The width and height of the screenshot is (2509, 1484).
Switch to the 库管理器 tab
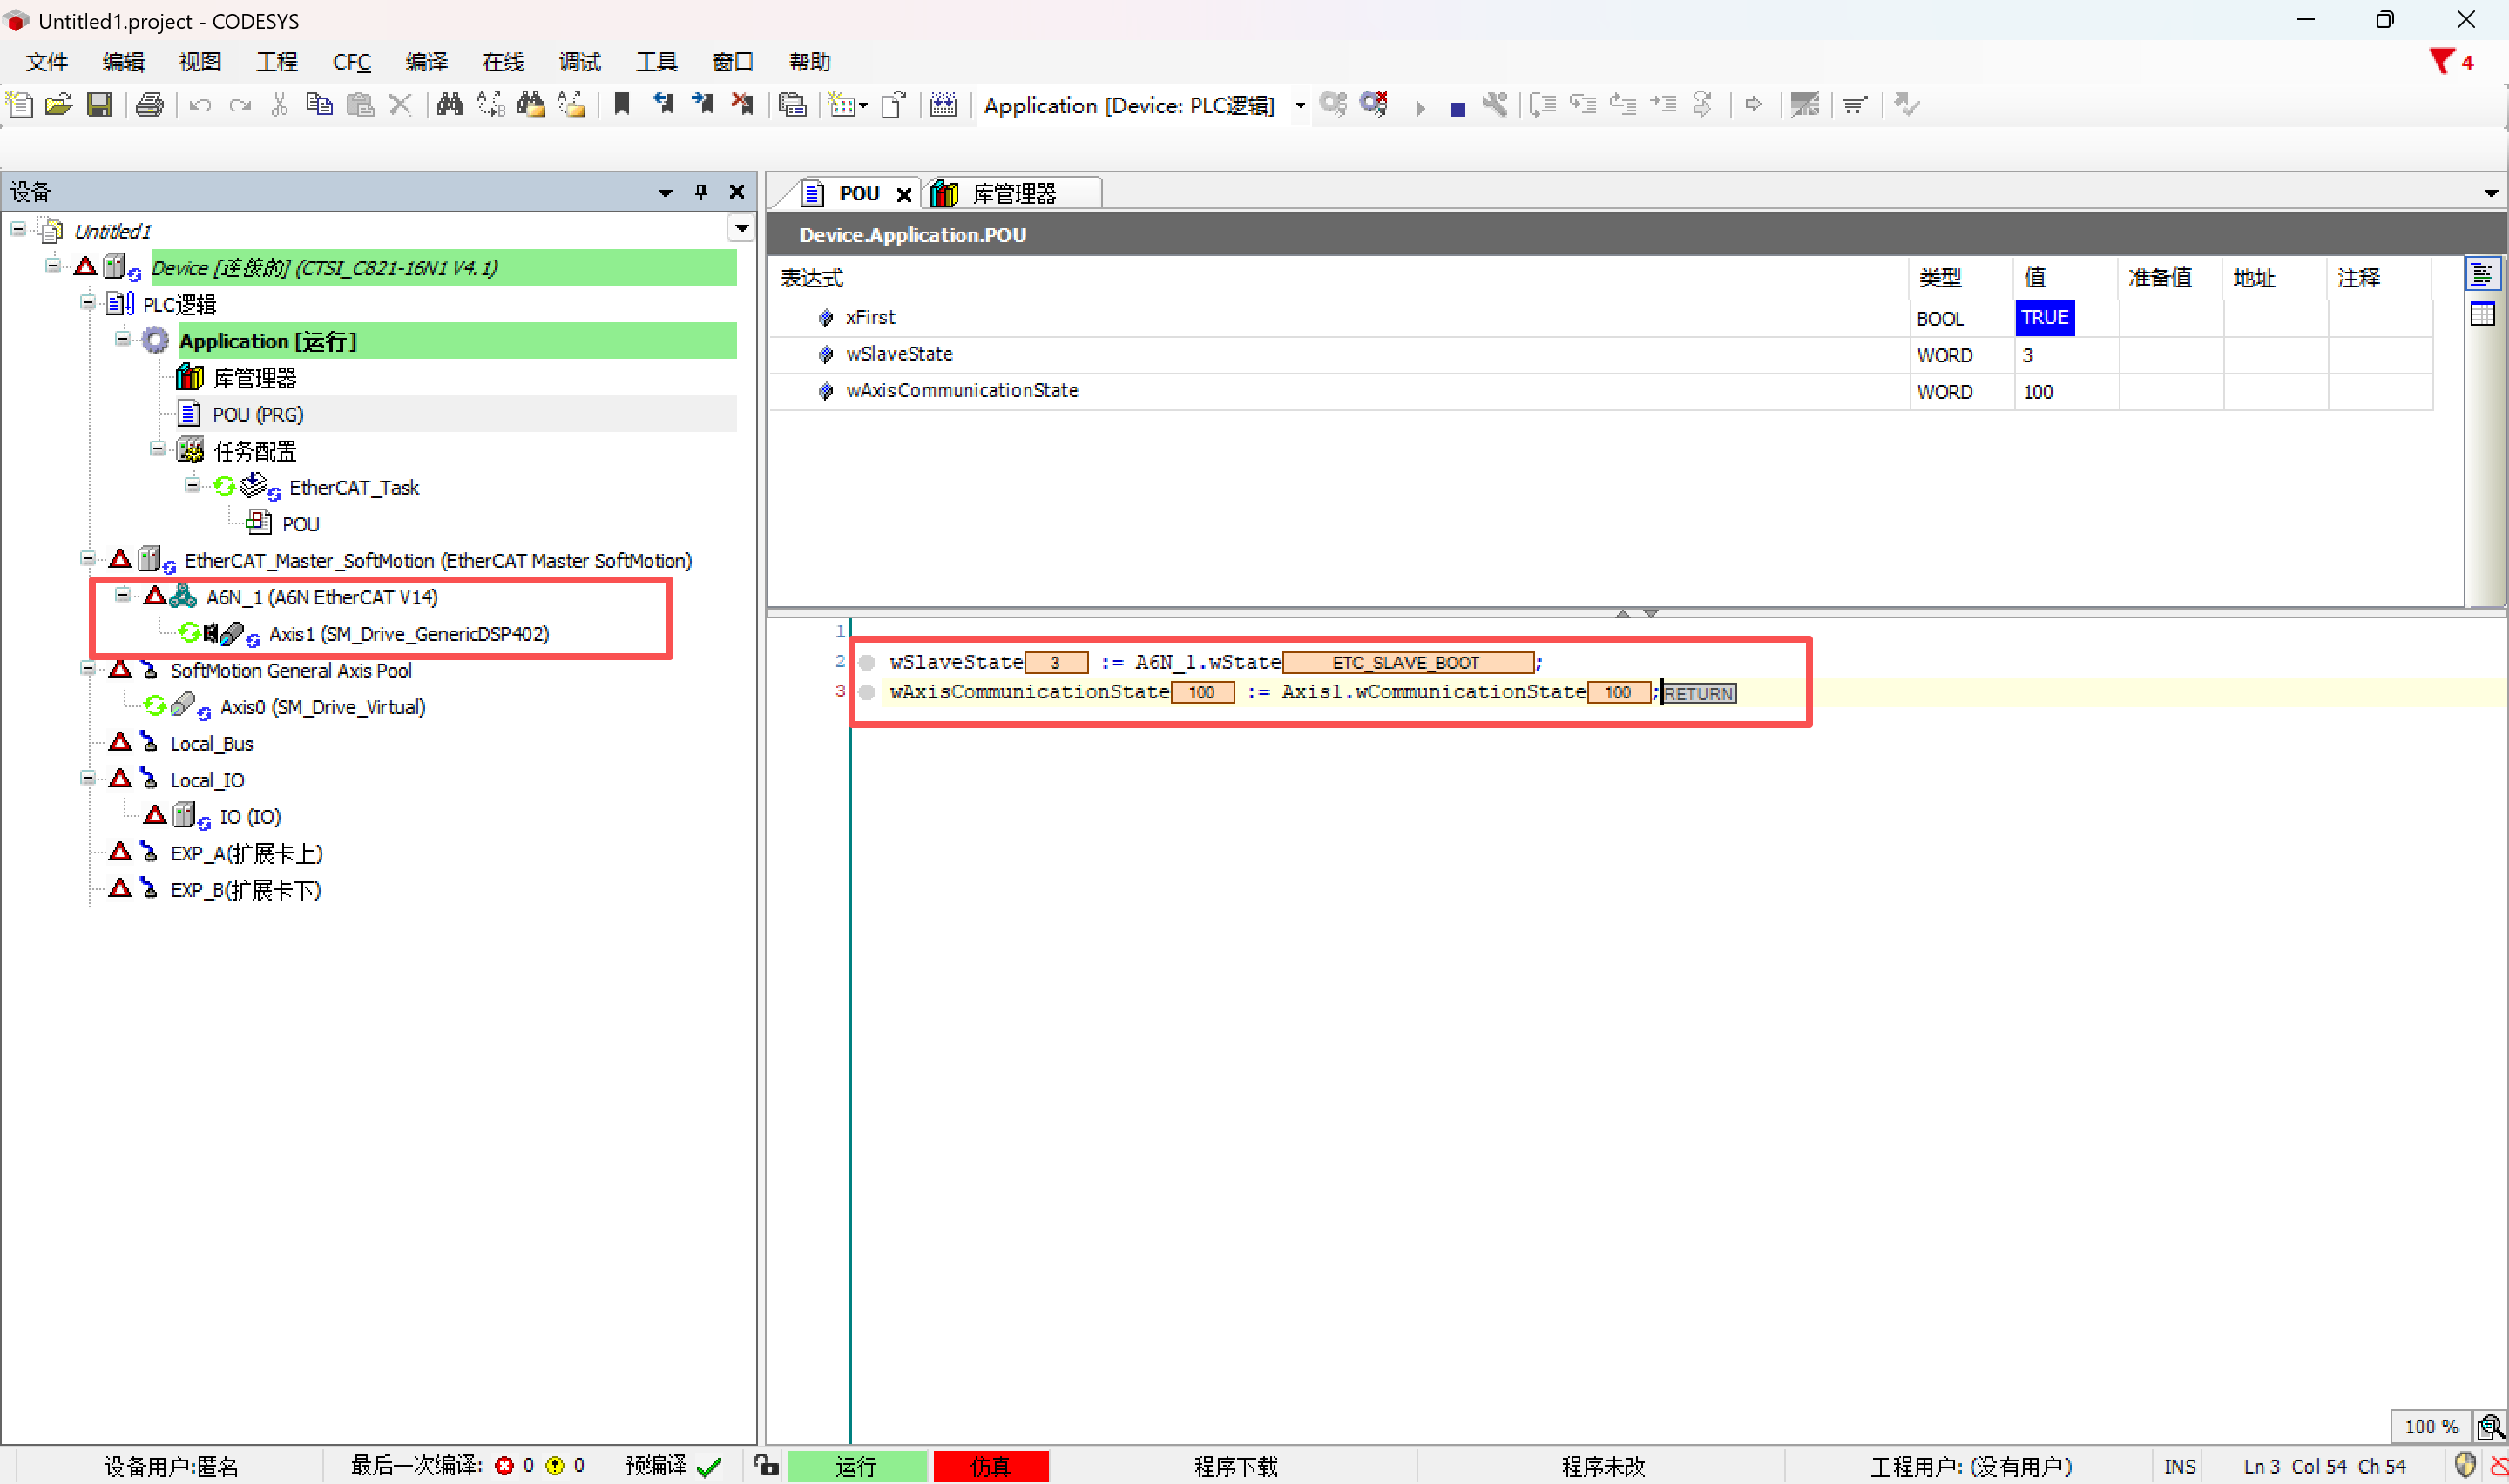(x=1012, y=193)
